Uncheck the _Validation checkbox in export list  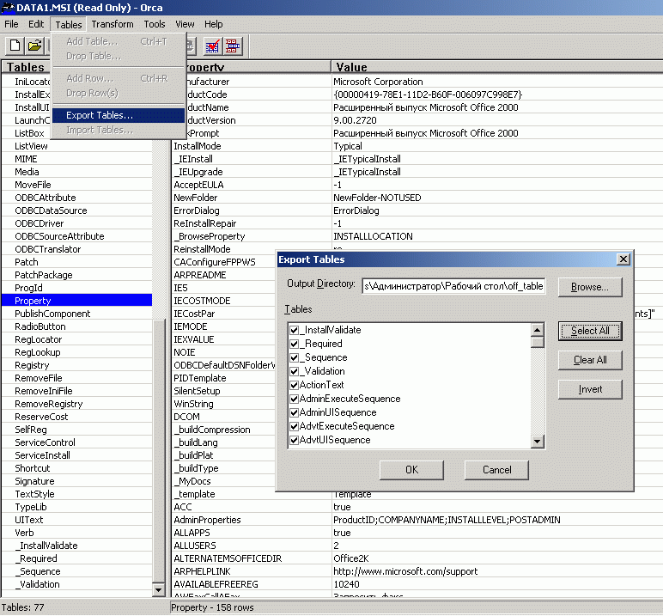pos(295,371)
